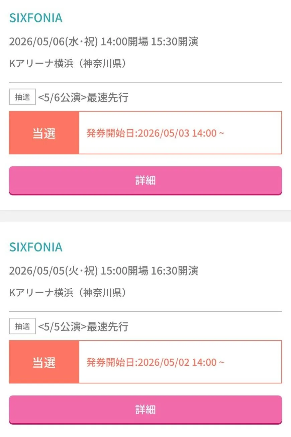Viewport: 291px width, 437px height.
Task: Tap the SIXFONIA title of the May 6 event
Action: click(x=36, y=18)
